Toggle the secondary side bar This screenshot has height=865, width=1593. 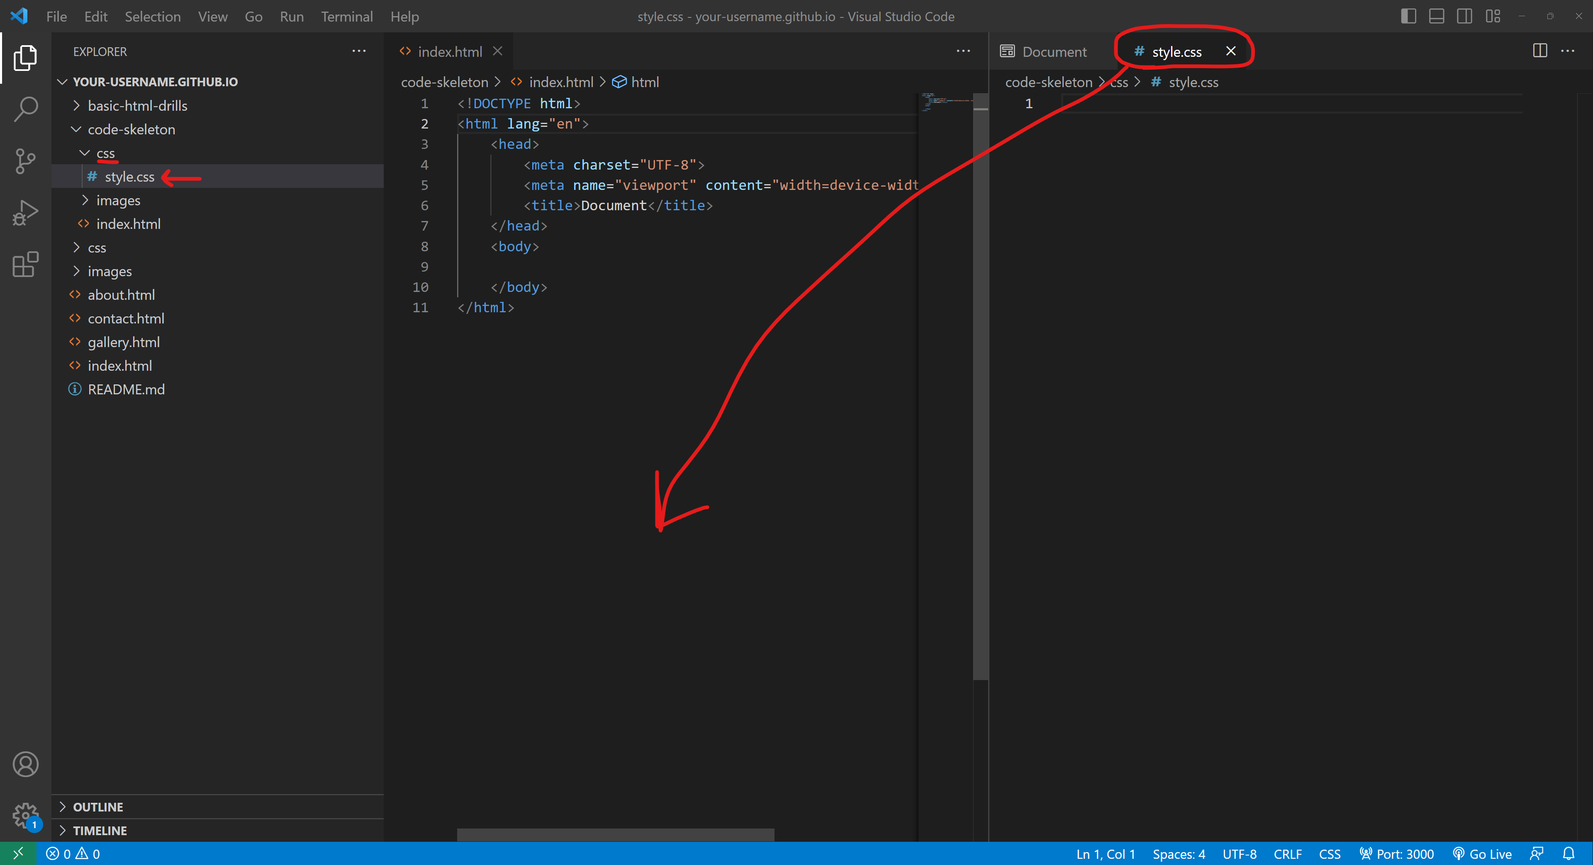pyautogui.click(x=1464, y=16)
